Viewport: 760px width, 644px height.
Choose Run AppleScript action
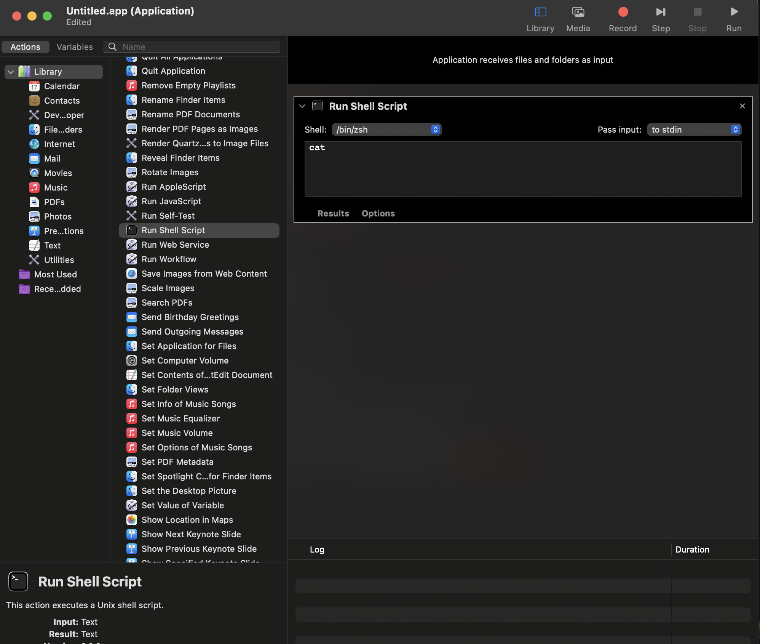coord(173,187)
